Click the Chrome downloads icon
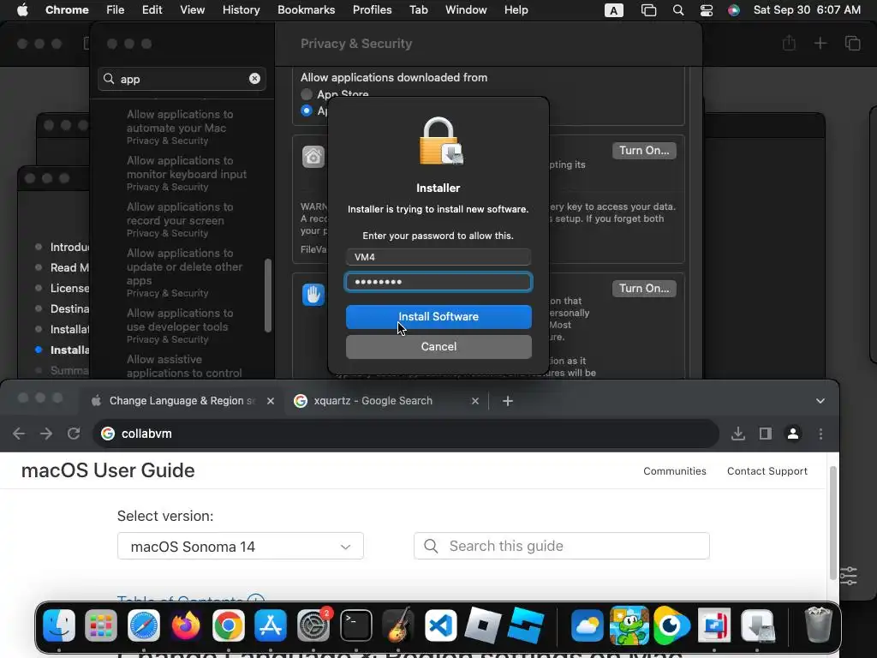877x658 pixels. (738, 434)
